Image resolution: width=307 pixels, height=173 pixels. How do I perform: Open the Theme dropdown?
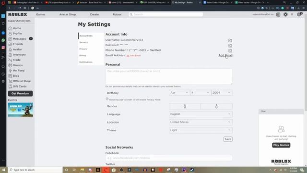click(201, 130)
